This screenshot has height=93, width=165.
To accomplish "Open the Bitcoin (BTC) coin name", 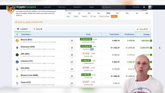I will click(x=26, y=40).
